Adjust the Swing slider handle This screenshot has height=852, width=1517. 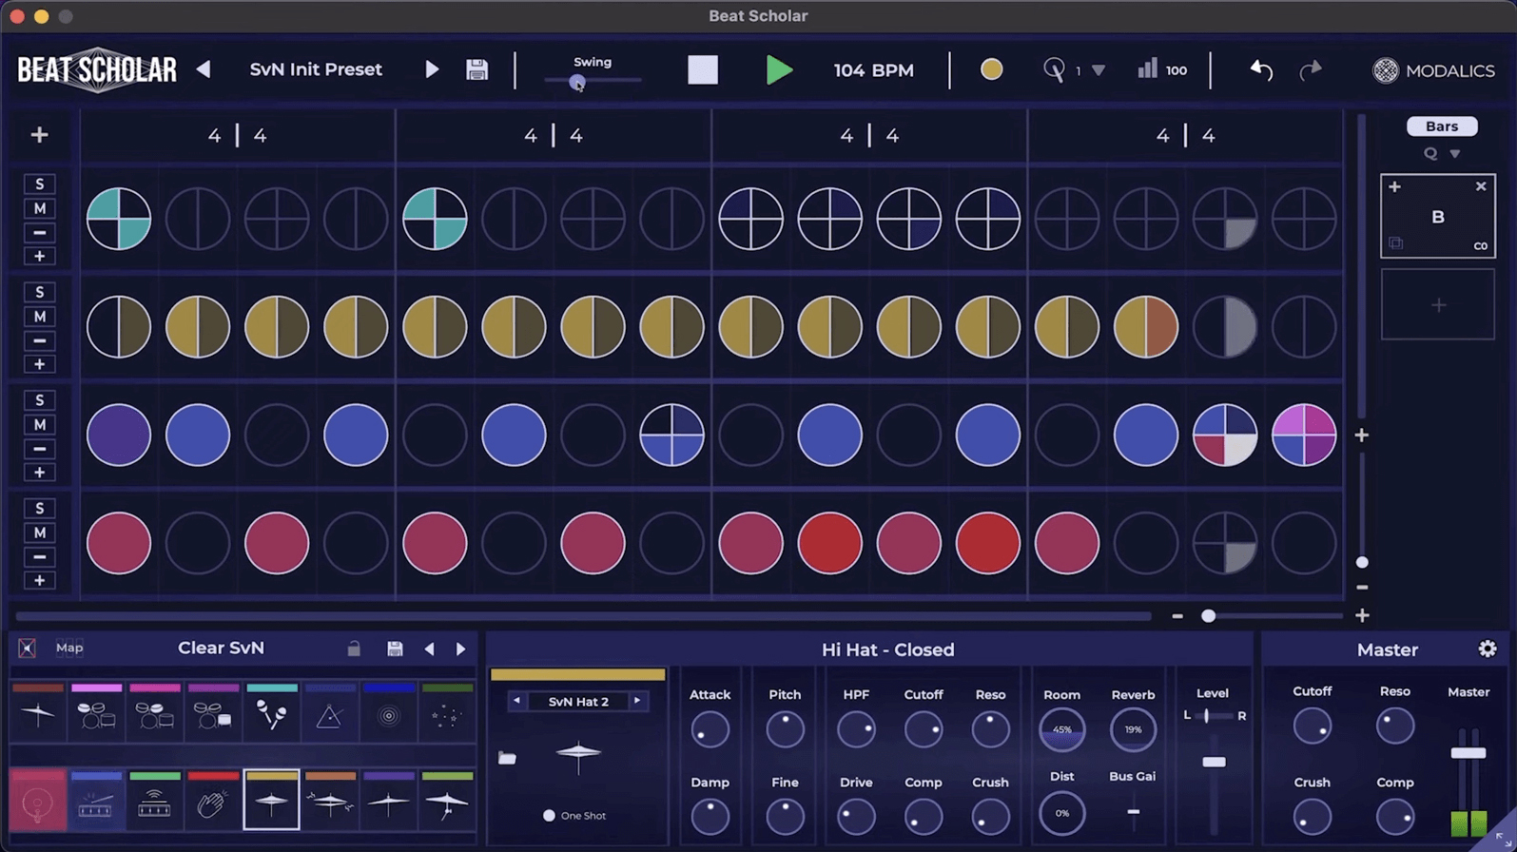(576, 82)
